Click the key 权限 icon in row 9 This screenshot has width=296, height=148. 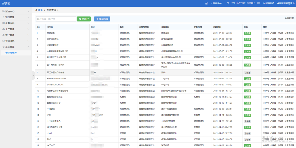[x=278, y=85]
